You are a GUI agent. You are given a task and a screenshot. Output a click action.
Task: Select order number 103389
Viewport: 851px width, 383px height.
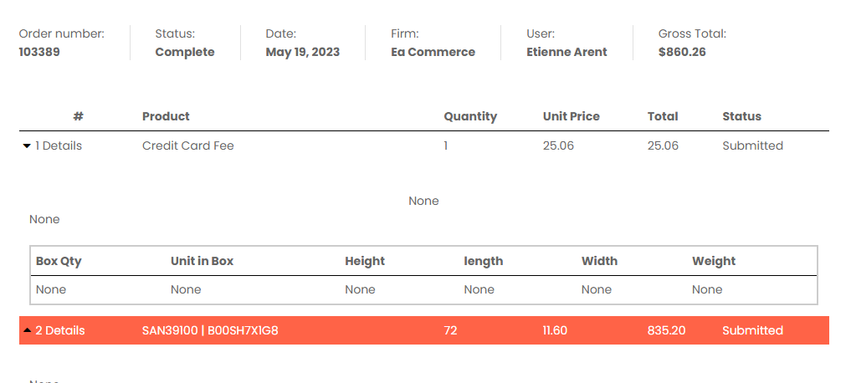click(x=39, y=52)
